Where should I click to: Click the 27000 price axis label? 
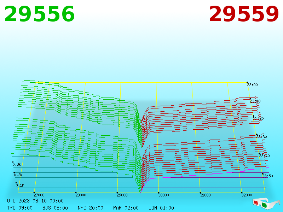coord(39,195)
